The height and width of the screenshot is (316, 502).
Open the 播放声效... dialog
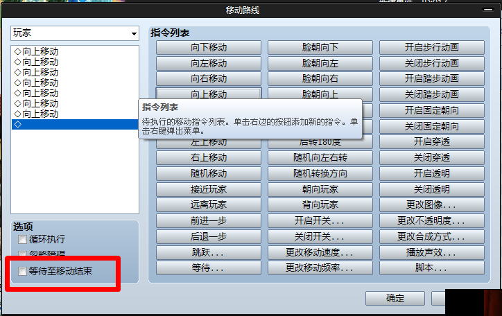(x=432, y=253)
